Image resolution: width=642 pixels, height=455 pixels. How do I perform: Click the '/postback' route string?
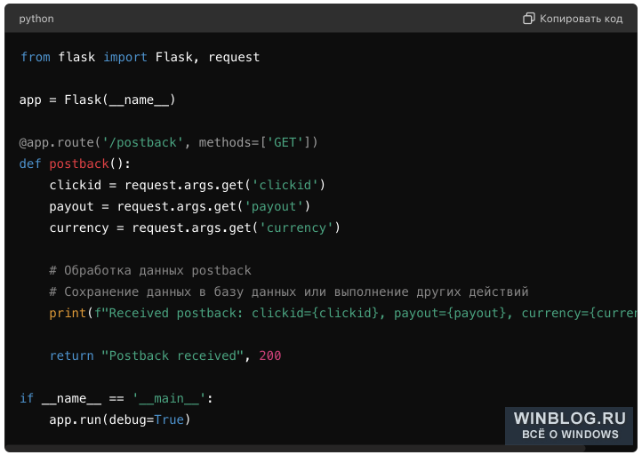pos(142,142)
